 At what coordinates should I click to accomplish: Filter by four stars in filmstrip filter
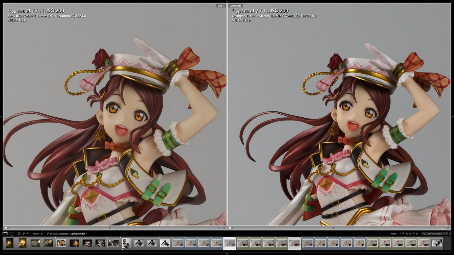click(x=413, y=234)
